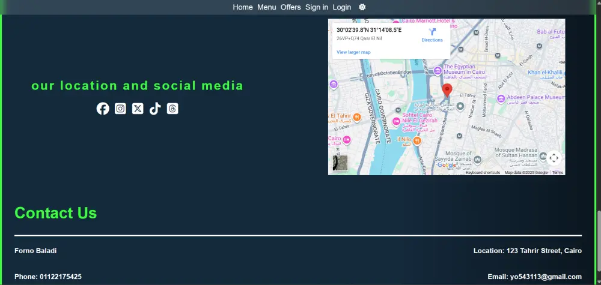Click the Mosque-Madrasa of Sultan Hassan marker
The width and height of the screenshot is (601, 285).
(543, 156)
